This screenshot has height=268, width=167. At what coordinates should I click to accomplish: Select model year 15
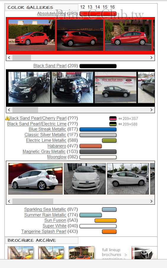(105, 7)
